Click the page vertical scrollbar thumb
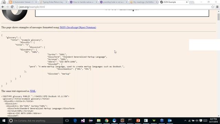This screenshot has height=124, width=220. point(219,17)
